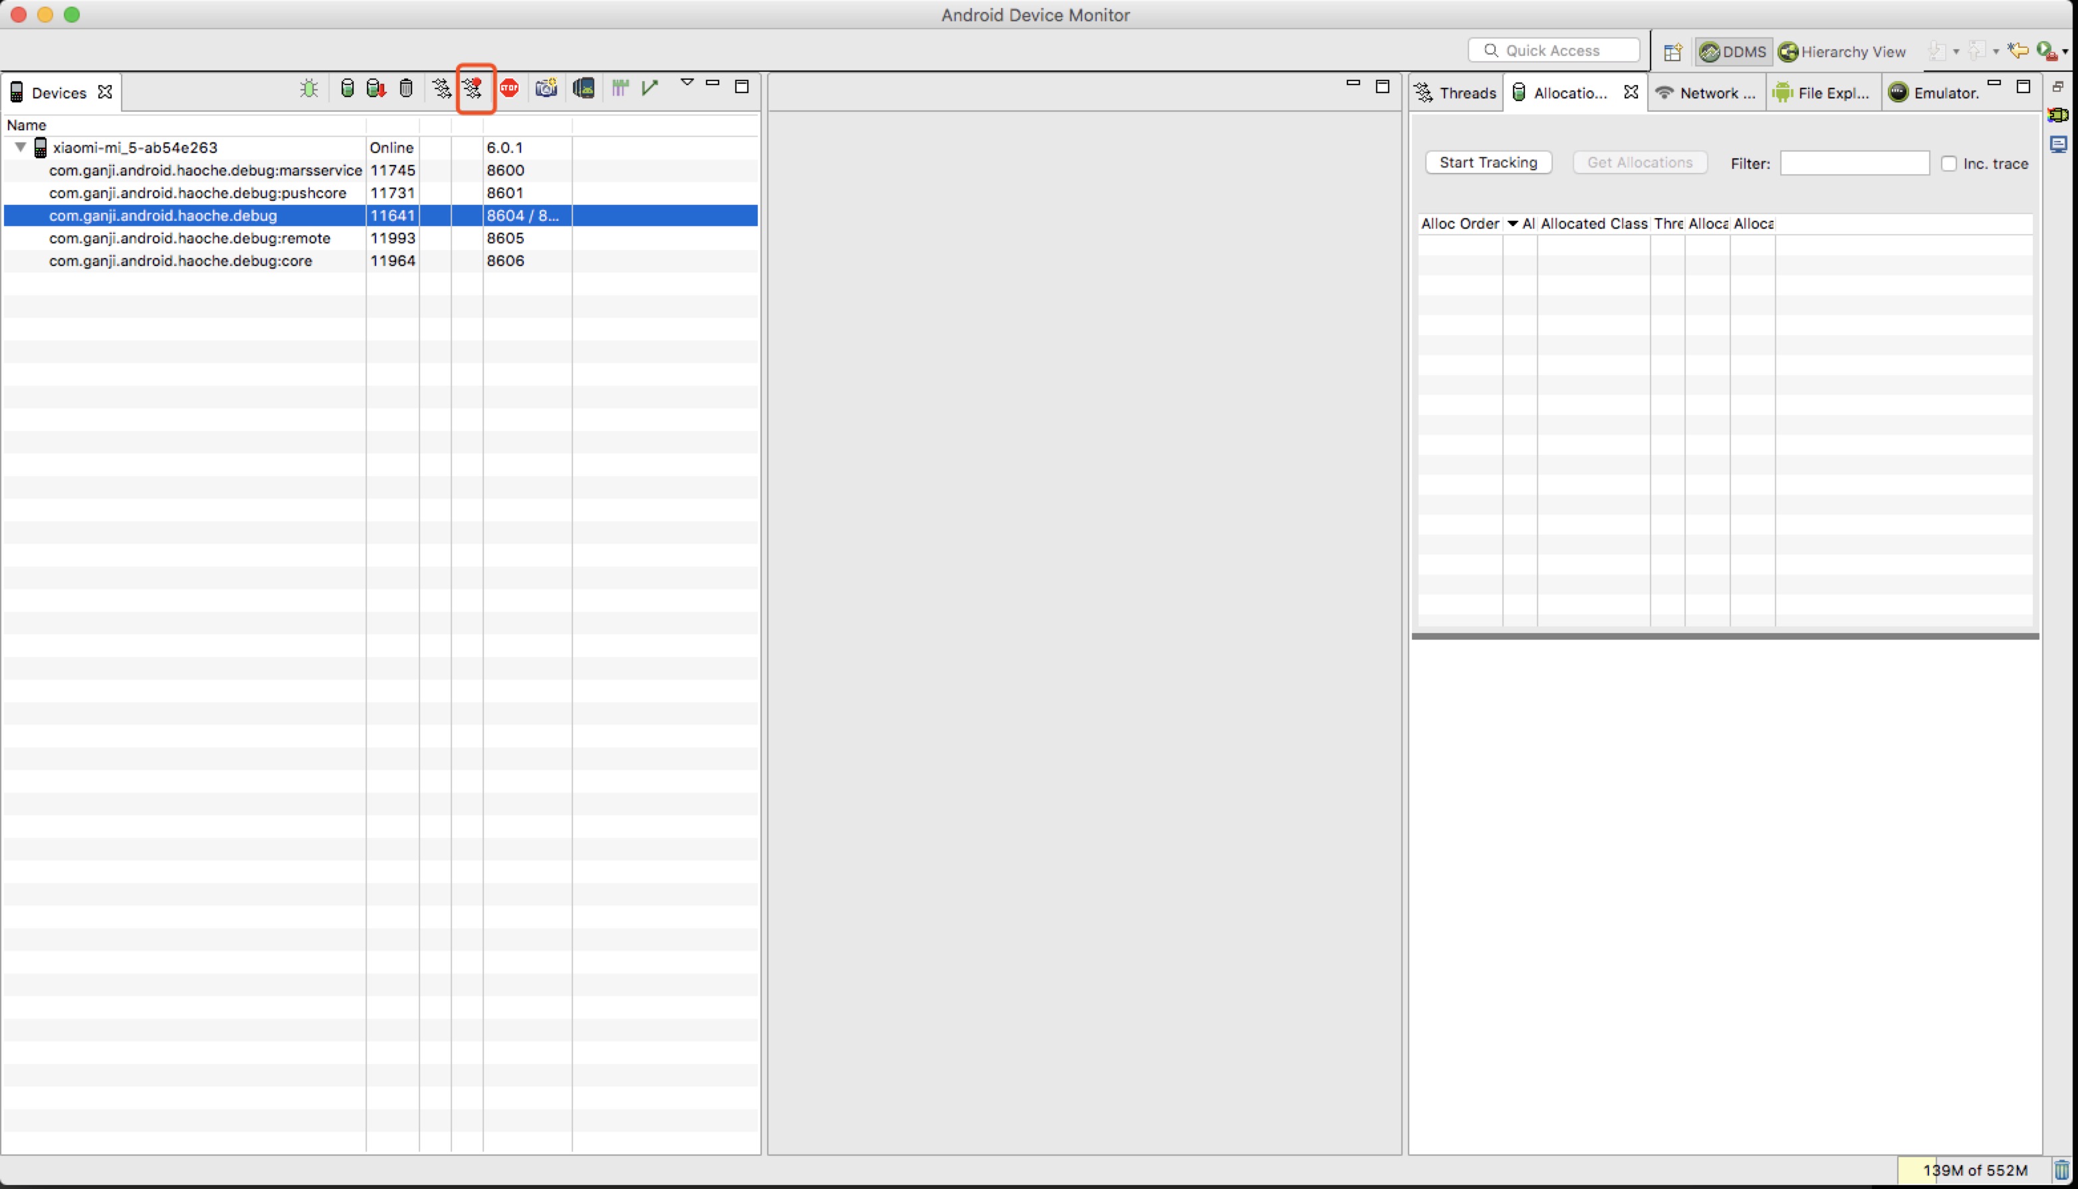2078x1189 pixels.
Task: Minimize the Allocation tracker panel group
Action: pyautogui.click(x=1994, y=83)
